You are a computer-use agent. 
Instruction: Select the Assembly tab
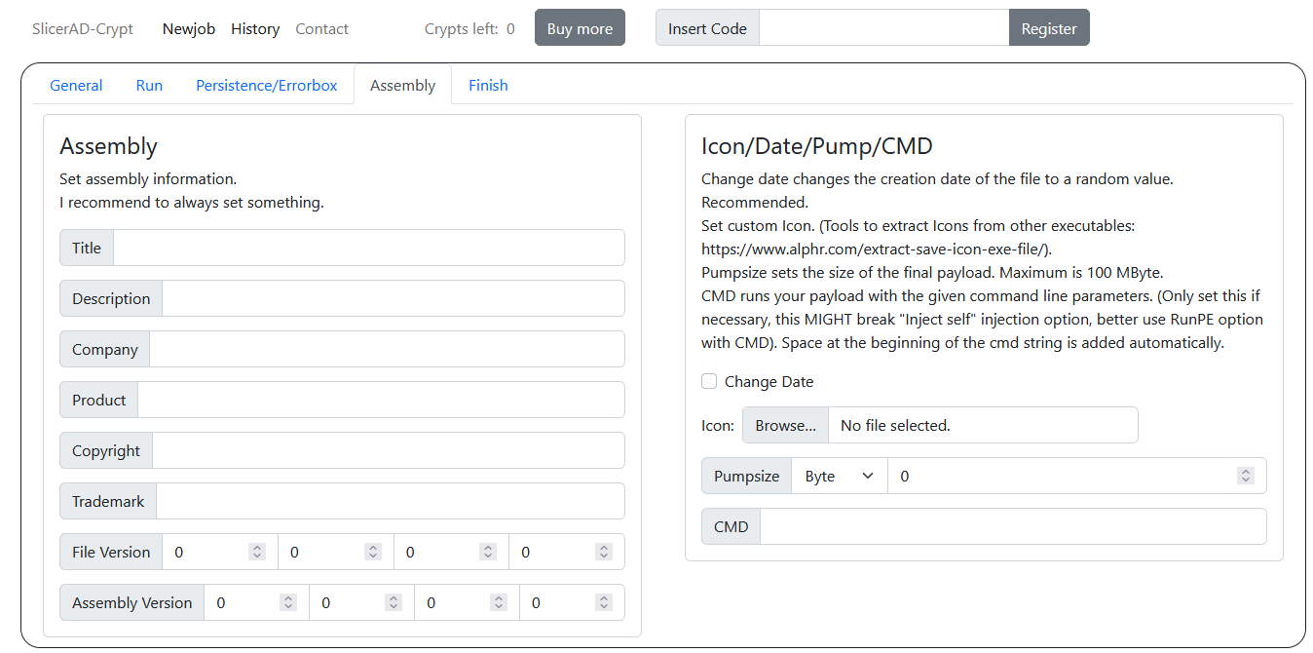[402, 85]
